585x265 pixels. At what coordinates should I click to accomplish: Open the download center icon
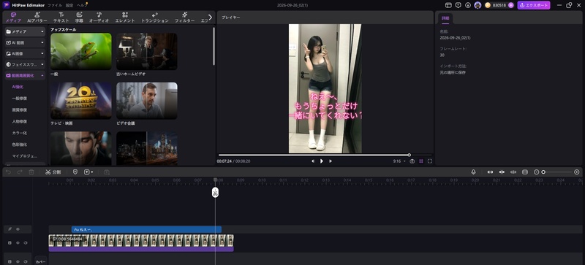coord(468,5)
